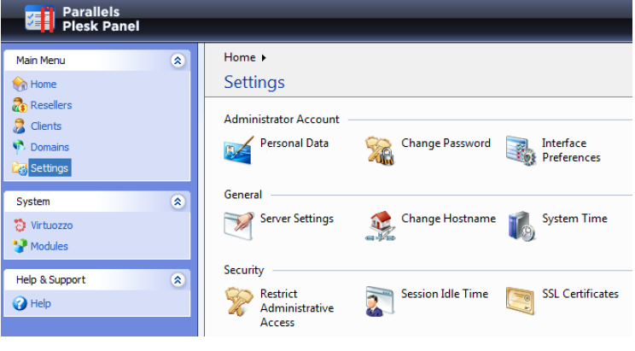Collapse the System panel section

click(x=178, y=202)
